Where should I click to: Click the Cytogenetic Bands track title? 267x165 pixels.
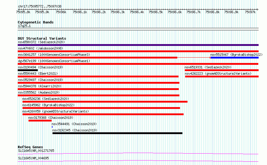36,22
